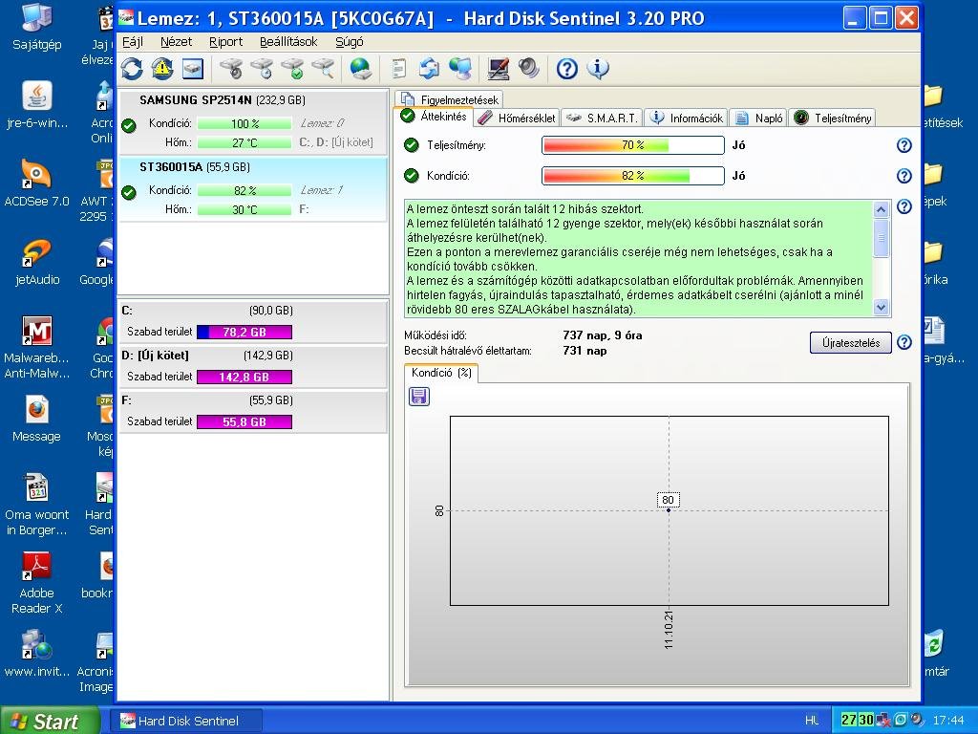Viewport: 978px width, 734px height.
Task: Click Hard Disk Sentinel taskbar button
Action: click(x=186, y=721)
